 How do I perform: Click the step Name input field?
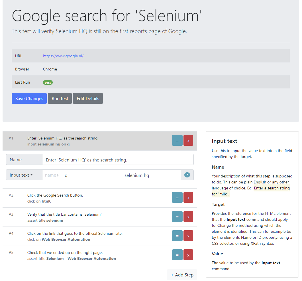click(118, 159)
